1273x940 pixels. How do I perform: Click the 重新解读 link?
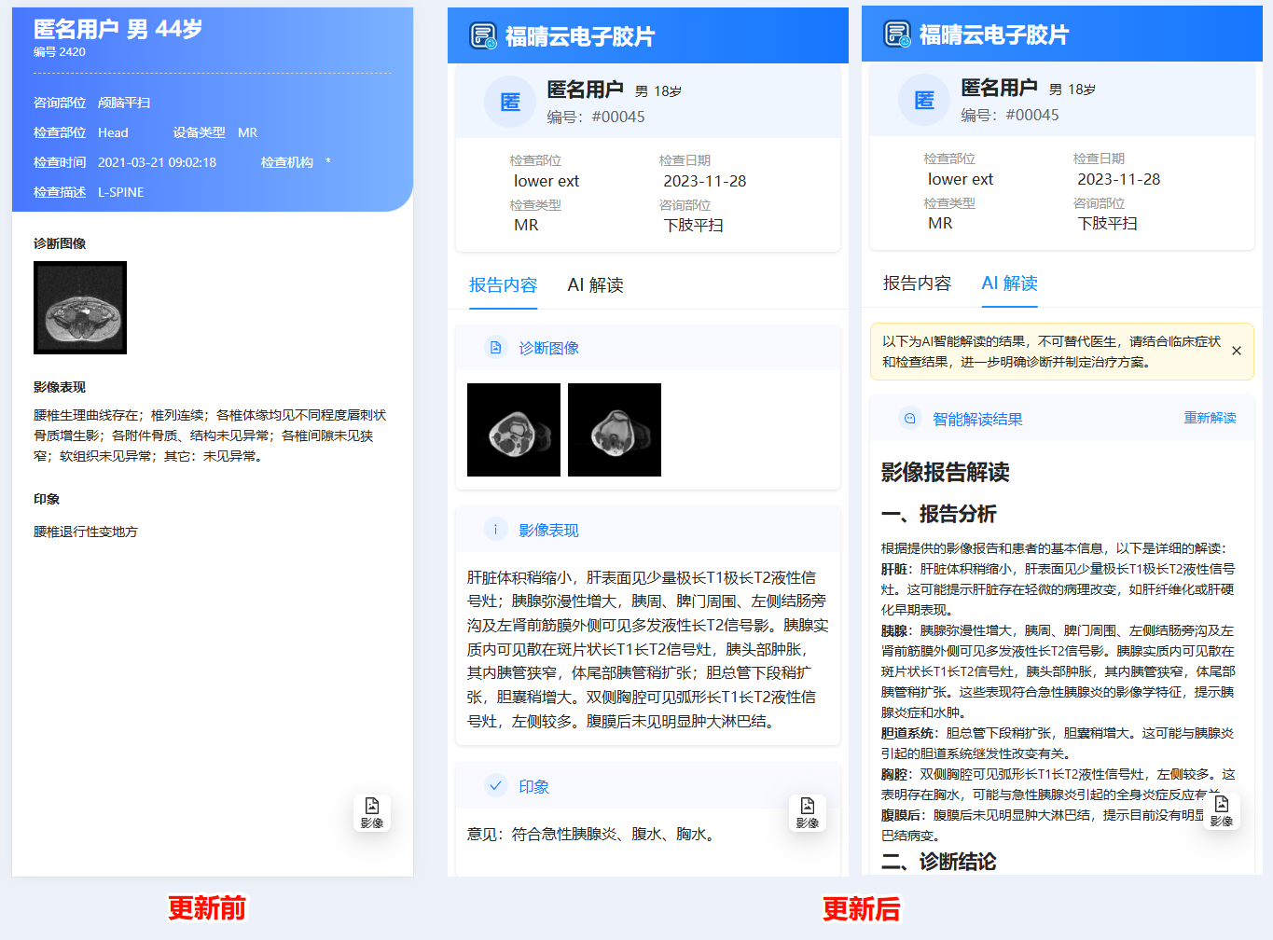pos(1210,418)
